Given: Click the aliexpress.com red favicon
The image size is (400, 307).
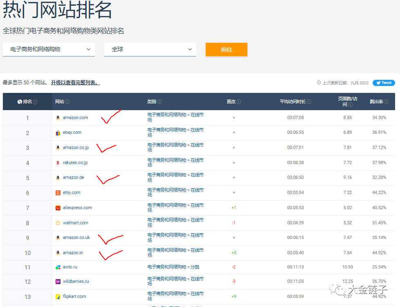Looking at the screenshot, I should (x=58, y=208).
